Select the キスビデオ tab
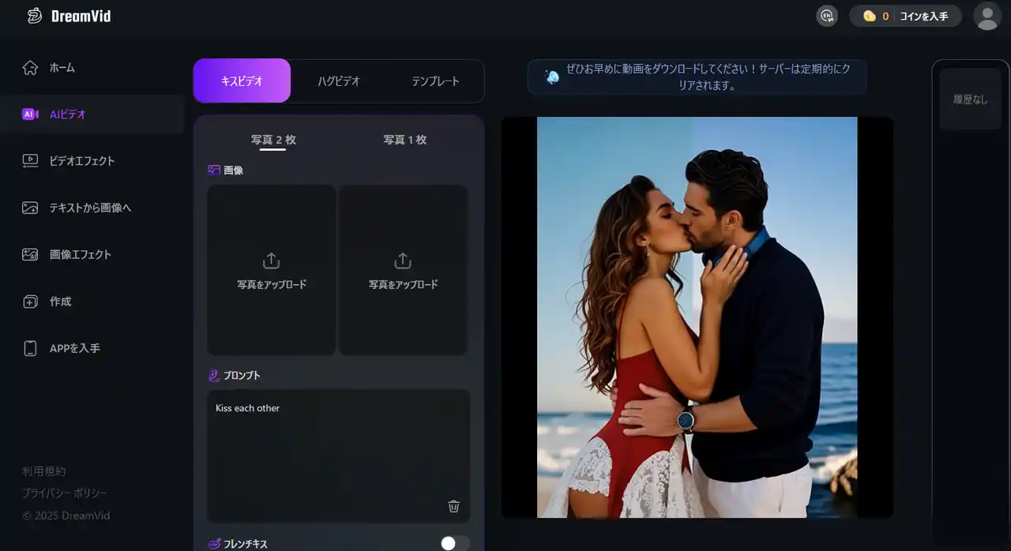 (242, 81)
